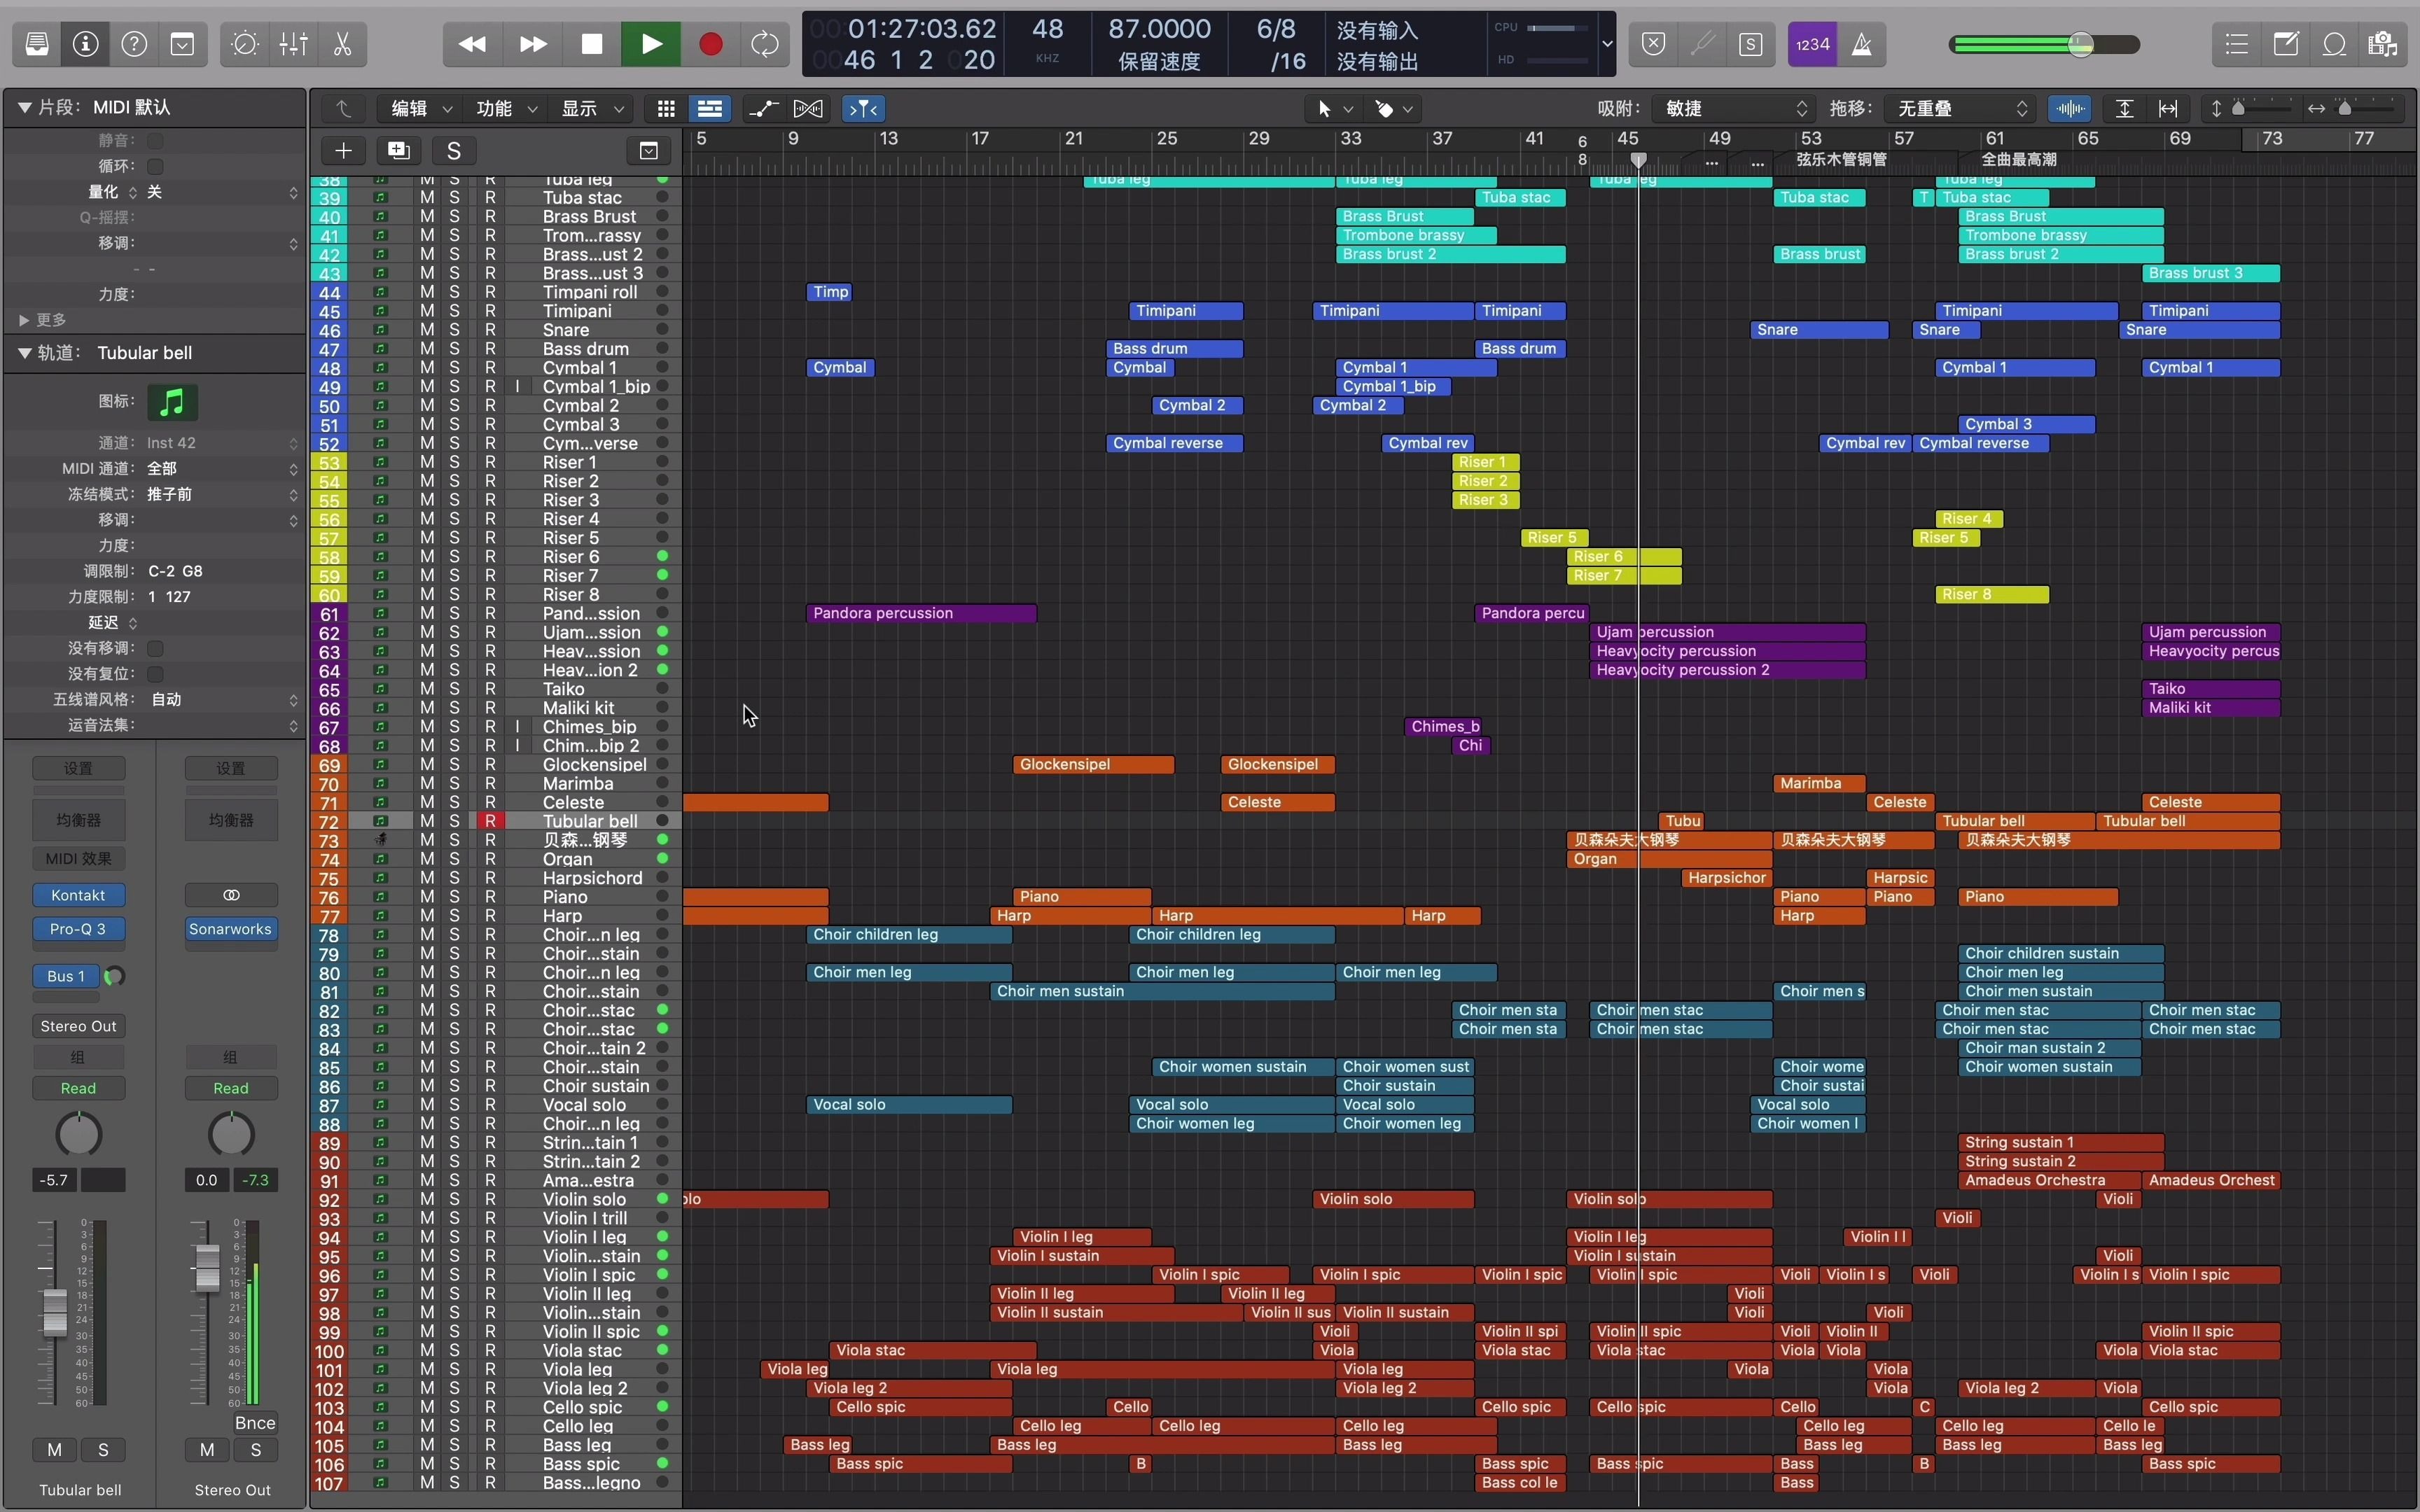The image size is (2420, 1512).
Task: Open the track header options dropdown button
Action: pyautogui.click(x=649, y=150)
